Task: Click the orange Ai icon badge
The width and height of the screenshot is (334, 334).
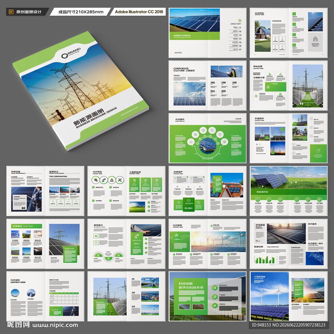Action: coord(11,12)
